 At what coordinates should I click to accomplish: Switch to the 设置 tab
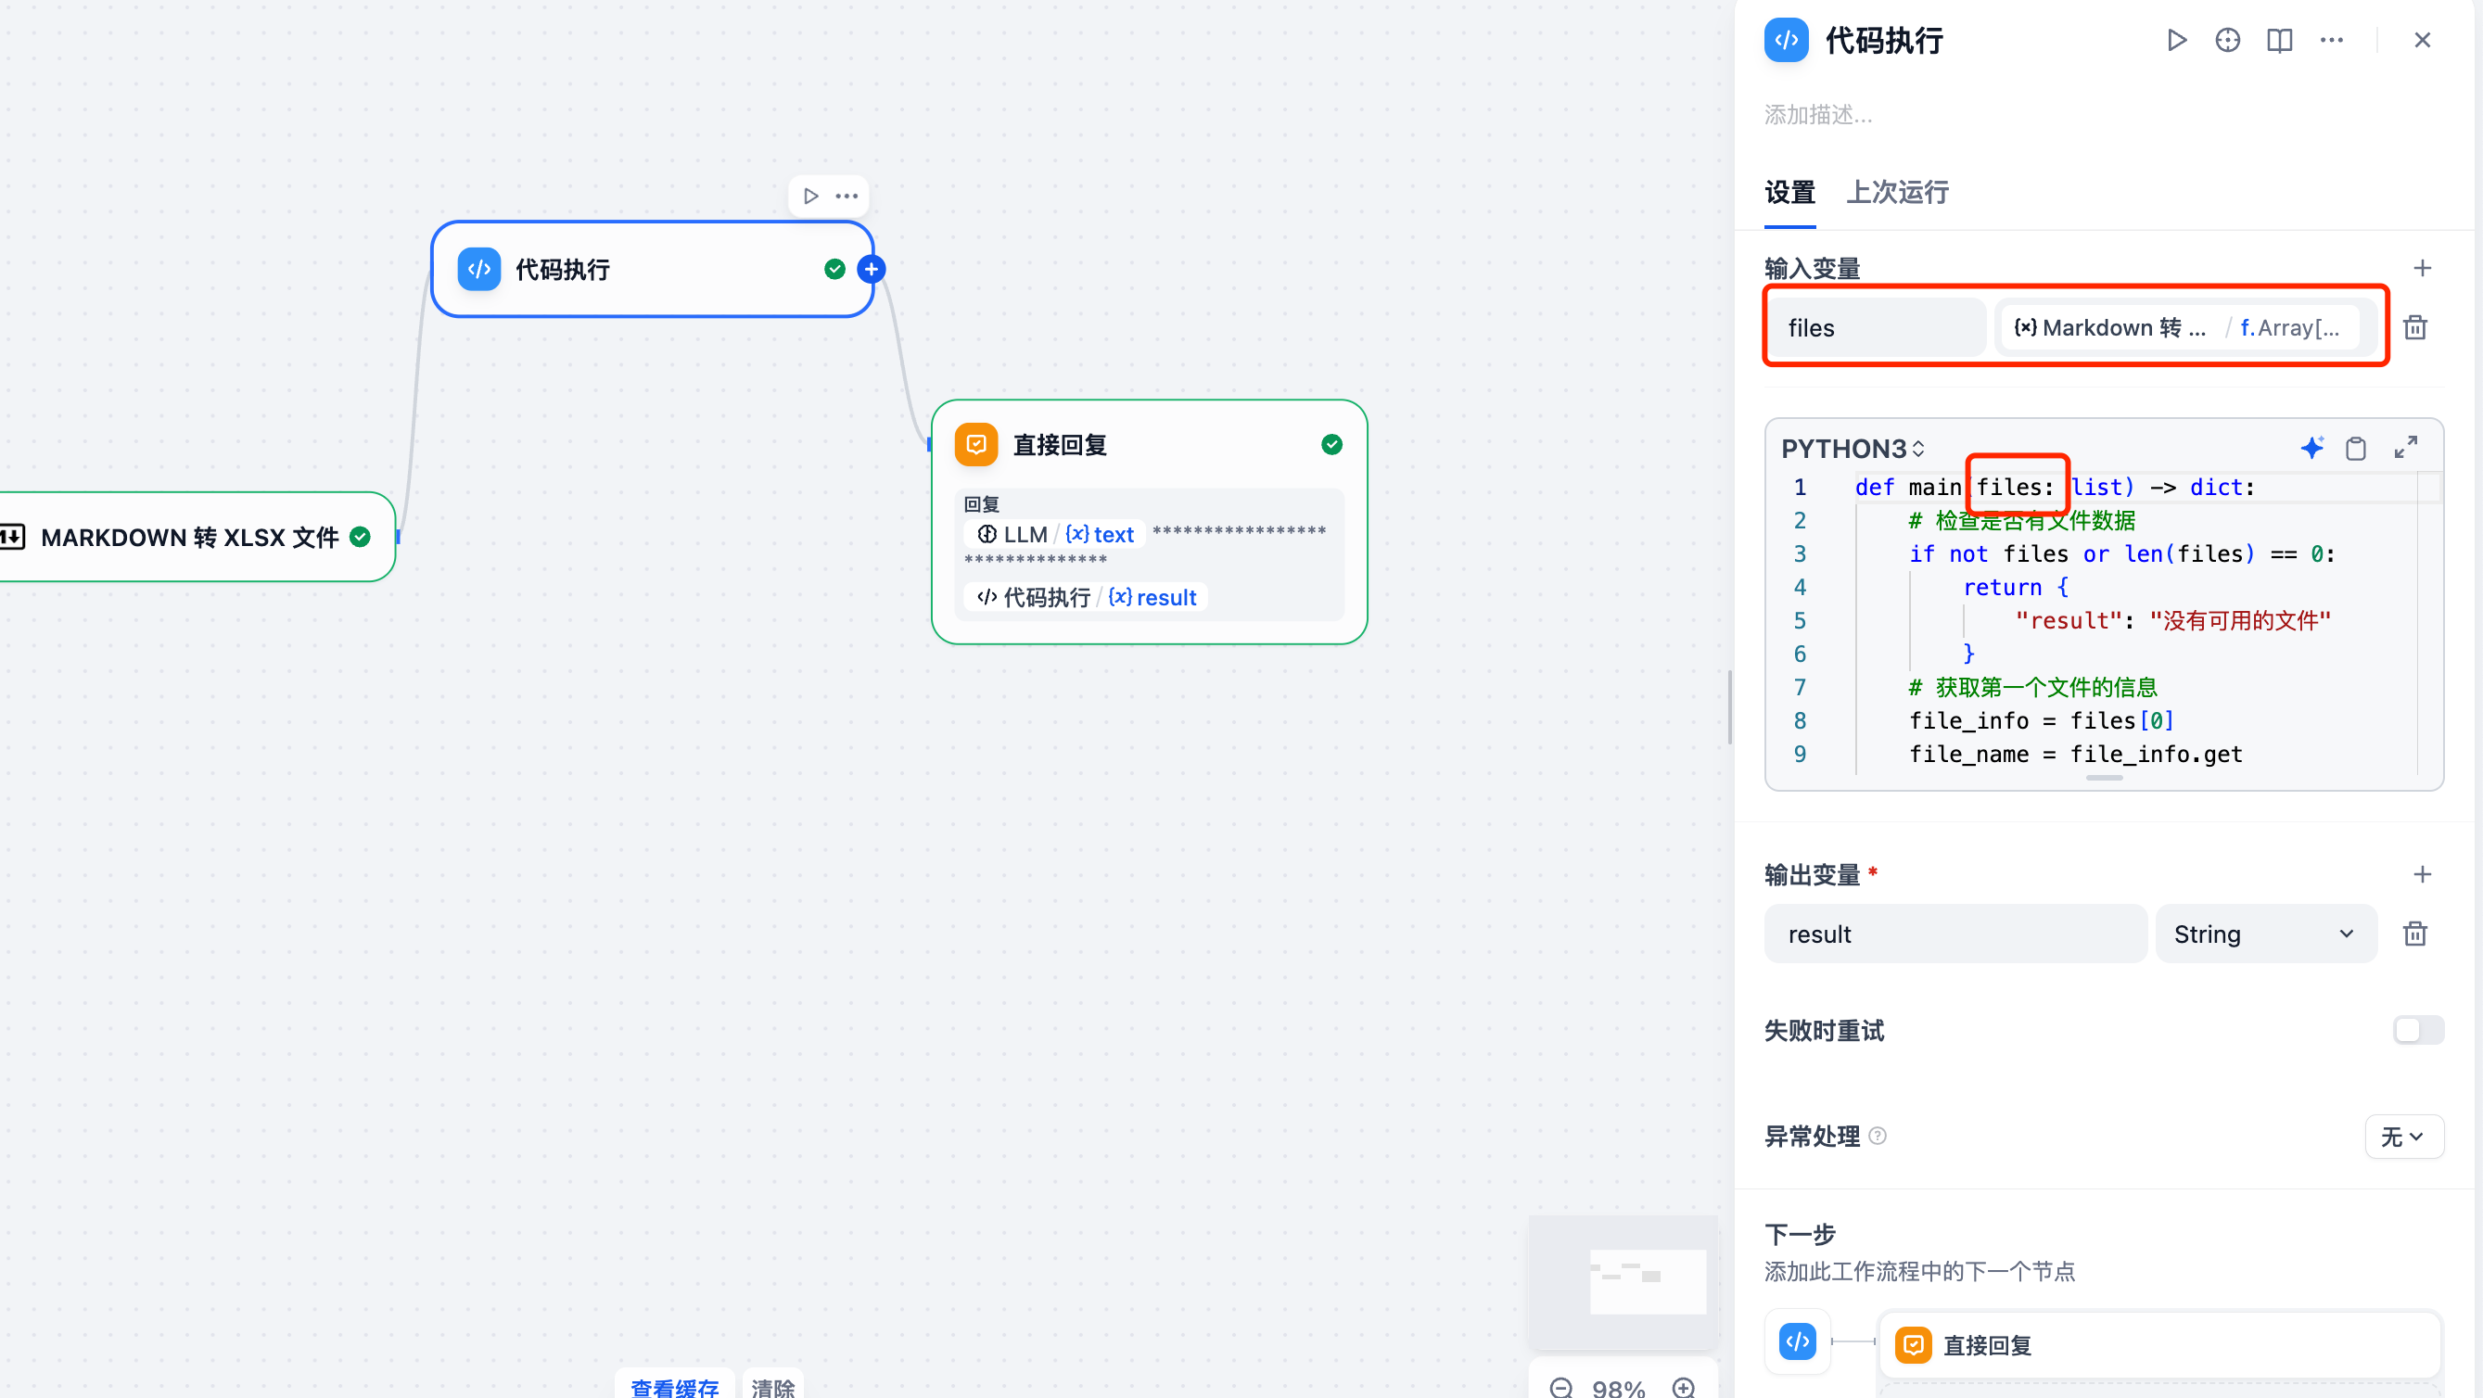(1789, 193)
